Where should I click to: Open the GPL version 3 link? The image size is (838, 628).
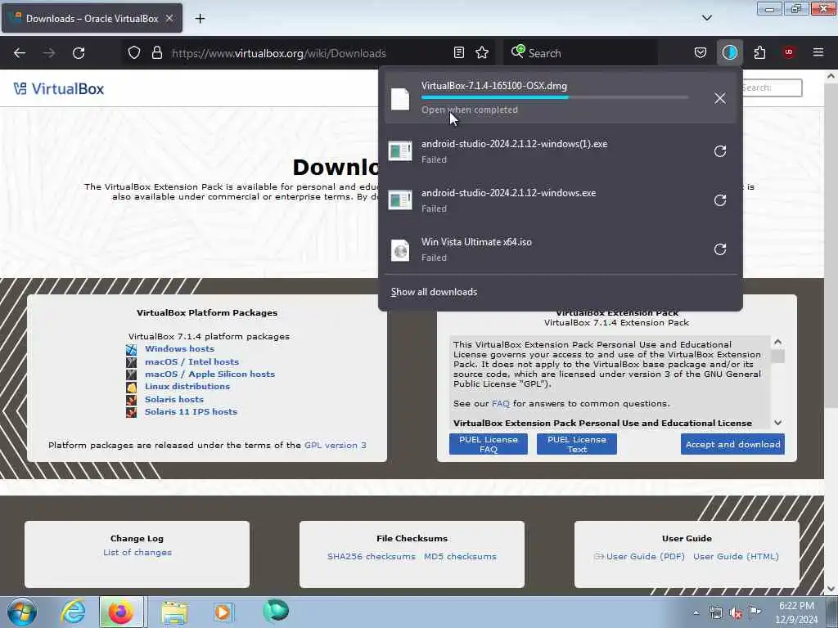[335, 445]
